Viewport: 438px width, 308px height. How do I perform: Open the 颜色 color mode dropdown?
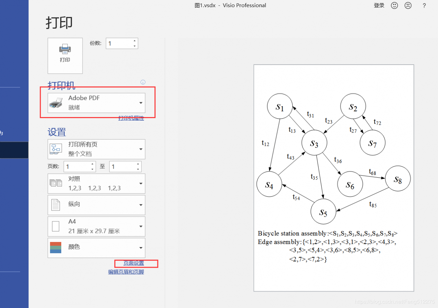point(96,248)
